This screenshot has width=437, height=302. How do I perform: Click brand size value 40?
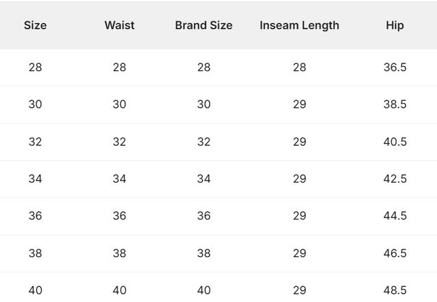203,290
